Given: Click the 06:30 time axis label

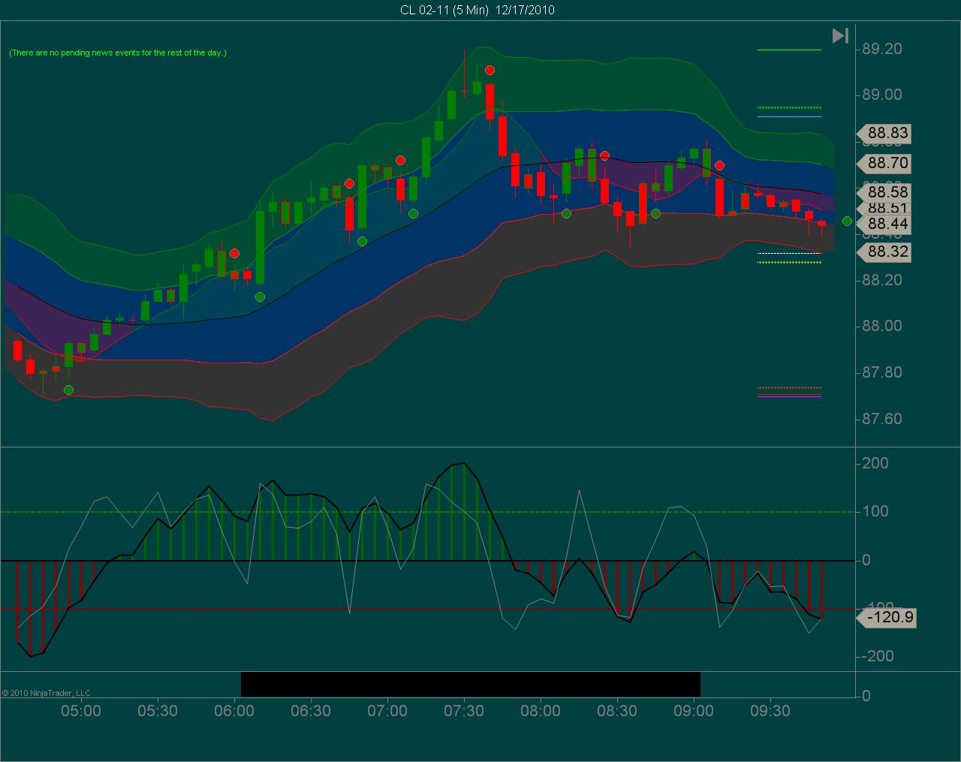Looking at the screenshot, I should (x=311, y=711).
